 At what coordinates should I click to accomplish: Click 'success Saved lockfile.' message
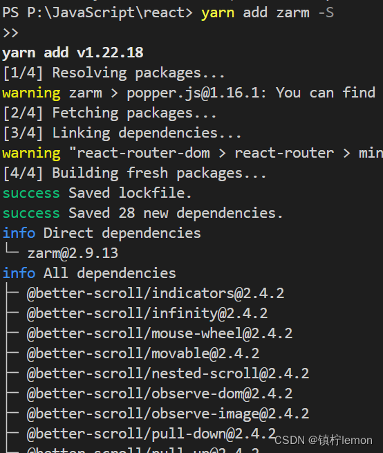click(x=97, y=193)
